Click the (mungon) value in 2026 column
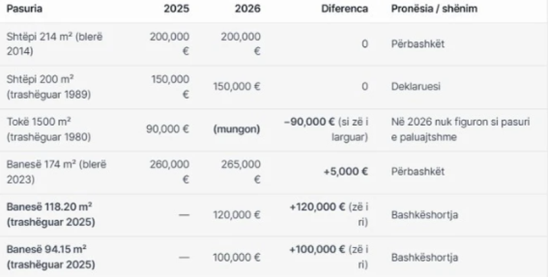Image resolution: width=548 pixels, height=277 pixels. tap(237, 129)
